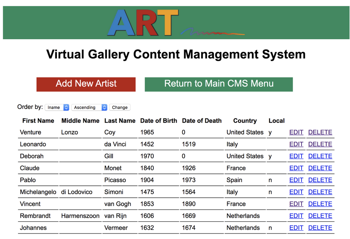Click last name cell da Vinci
Screen dimensions: 350x239
(115, 144)
